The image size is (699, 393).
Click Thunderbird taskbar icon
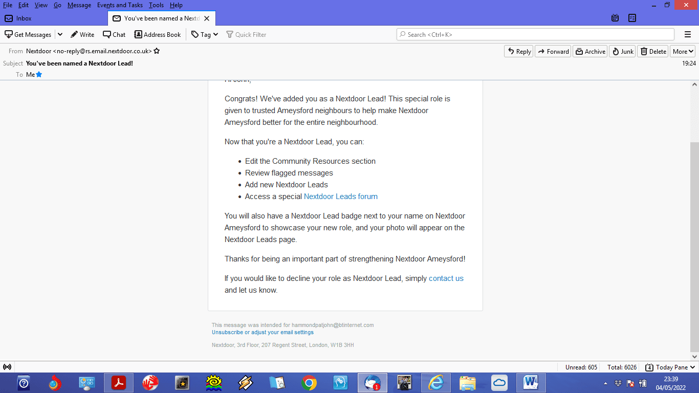(x=373, y=383)
